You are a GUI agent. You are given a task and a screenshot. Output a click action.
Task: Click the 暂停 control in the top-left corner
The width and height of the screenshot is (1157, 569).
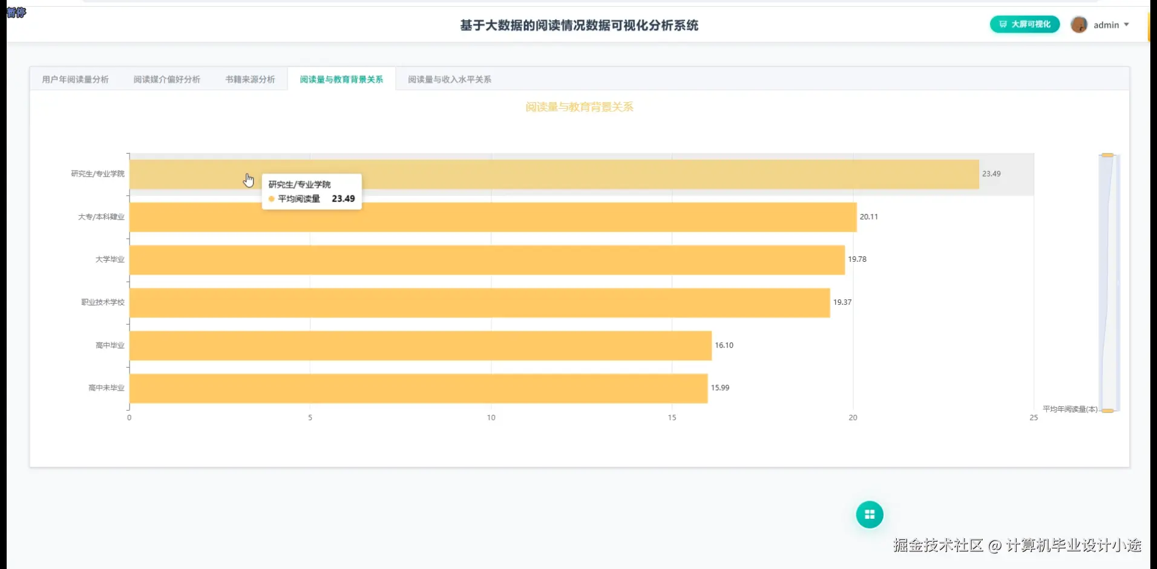16,13
